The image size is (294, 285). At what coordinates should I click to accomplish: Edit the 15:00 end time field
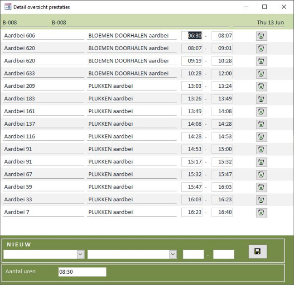pyautogui.click(x=222, y=149)
